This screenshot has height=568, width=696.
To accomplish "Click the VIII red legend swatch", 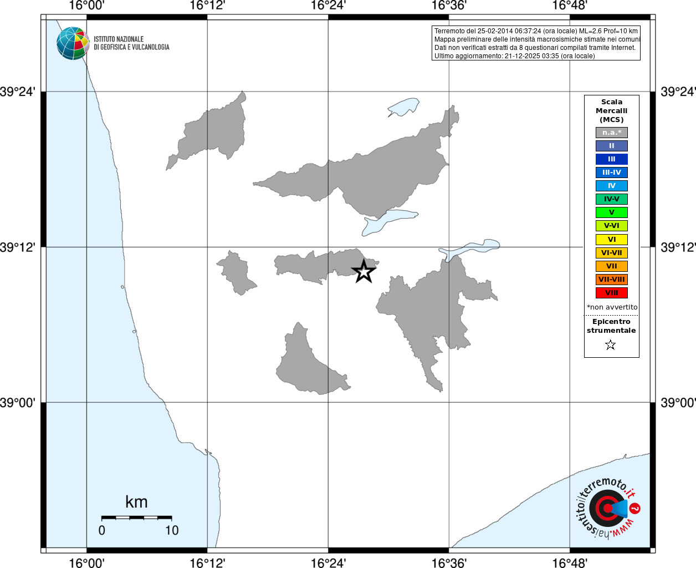I will (612, 293).
